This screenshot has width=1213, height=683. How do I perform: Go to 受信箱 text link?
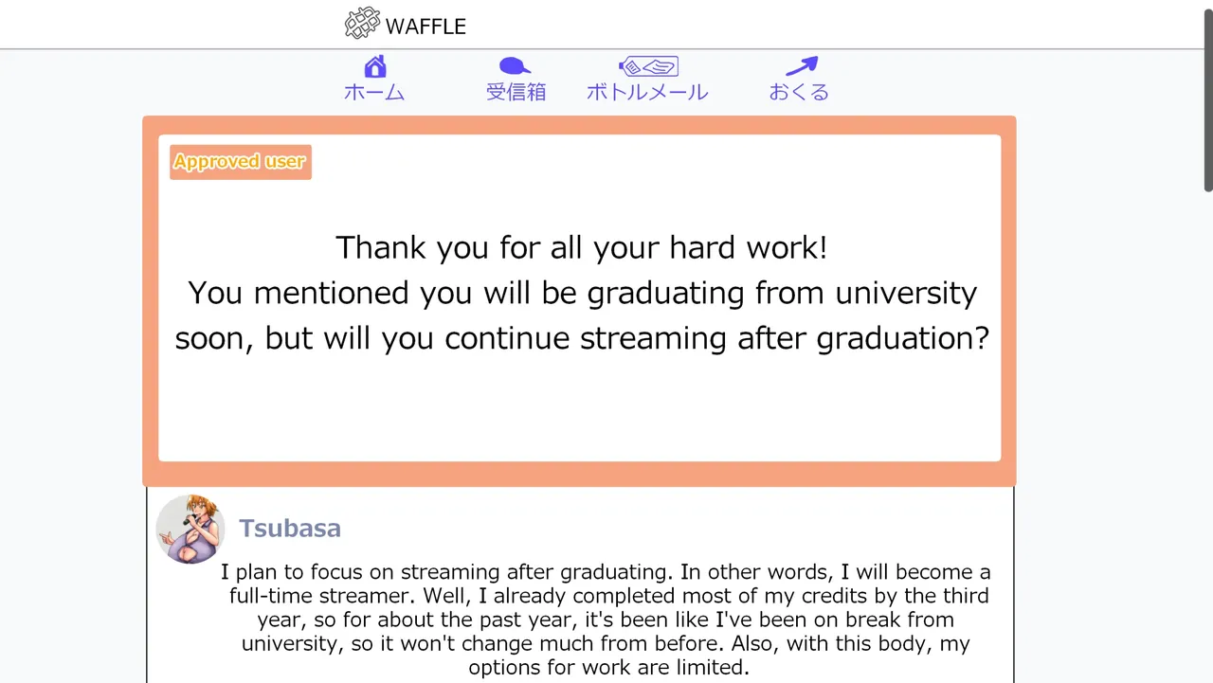point(516,92)
